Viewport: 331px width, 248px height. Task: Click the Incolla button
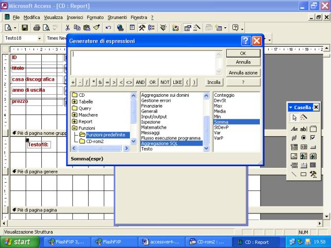(x=213, y=82)
